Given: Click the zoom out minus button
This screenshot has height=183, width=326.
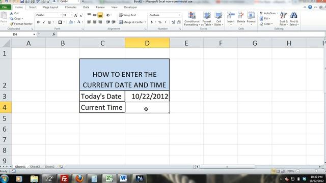Looking at the screenshot, I should (x=297, y=171).
